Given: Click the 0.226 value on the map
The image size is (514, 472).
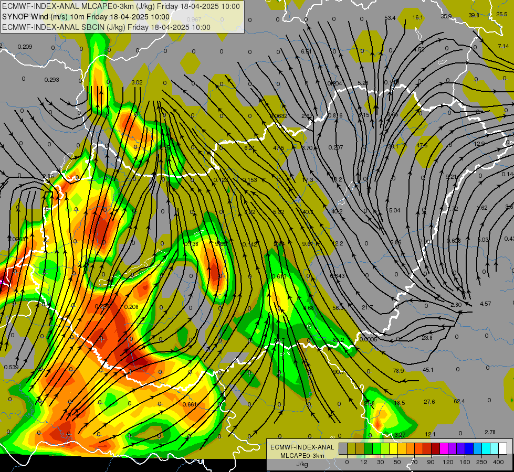Looking at the screenshot, I should click(x=102, y=306).
